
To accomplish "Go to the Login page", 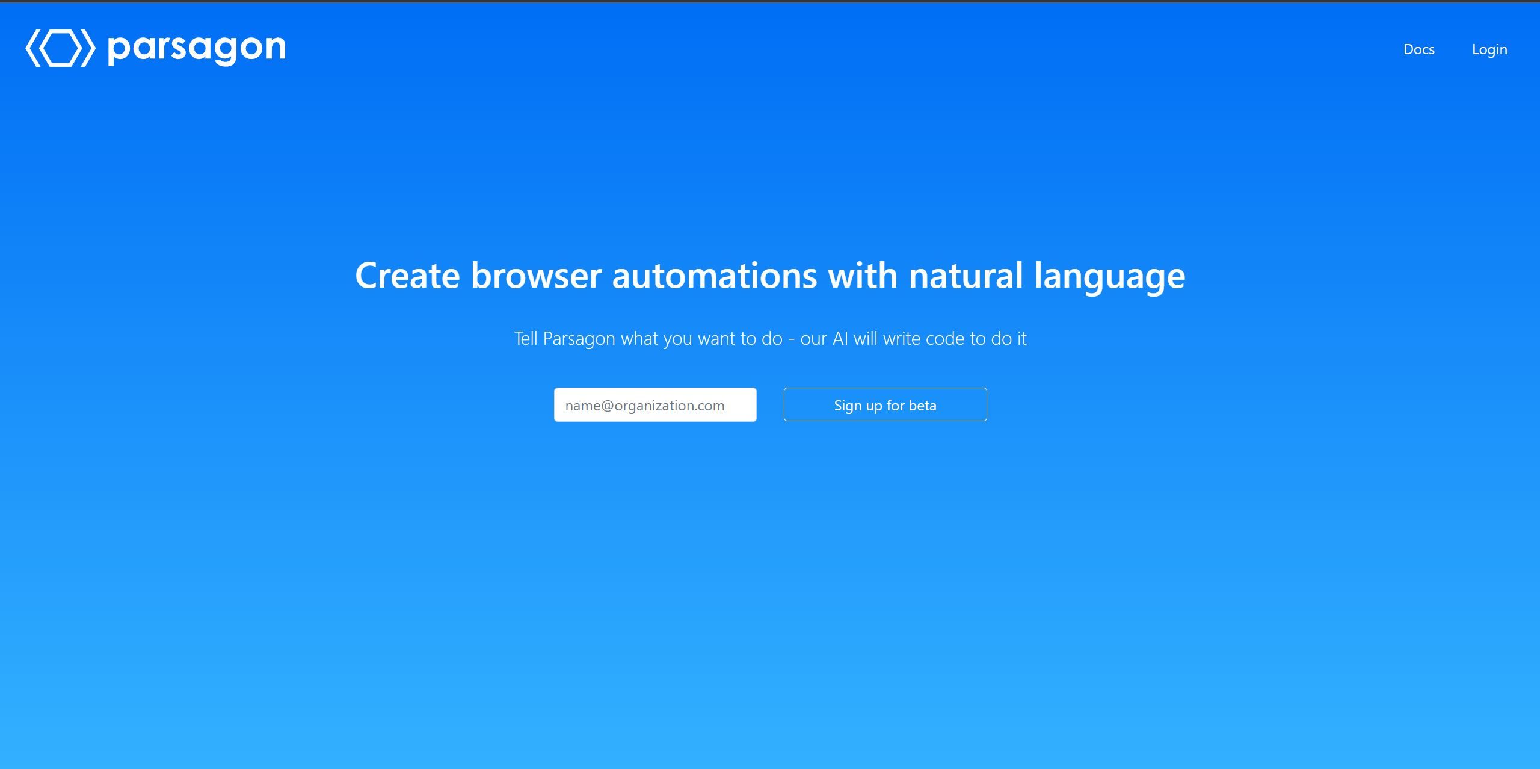I will 1489,49.
